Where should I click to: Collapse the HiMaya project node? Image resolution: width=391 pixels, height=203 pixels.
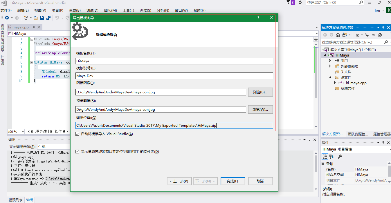325,55
